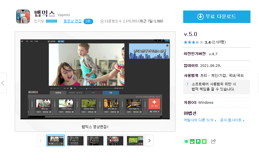This screenshot has height=161, width=259.
Task: Click the popularity bar indicator
Action: (51, 21)
